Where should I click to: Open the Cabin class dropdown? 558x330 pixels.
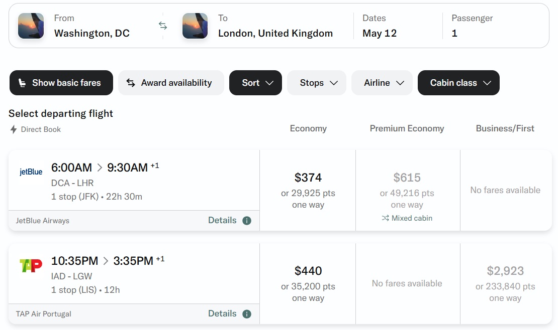pos(458,82)
